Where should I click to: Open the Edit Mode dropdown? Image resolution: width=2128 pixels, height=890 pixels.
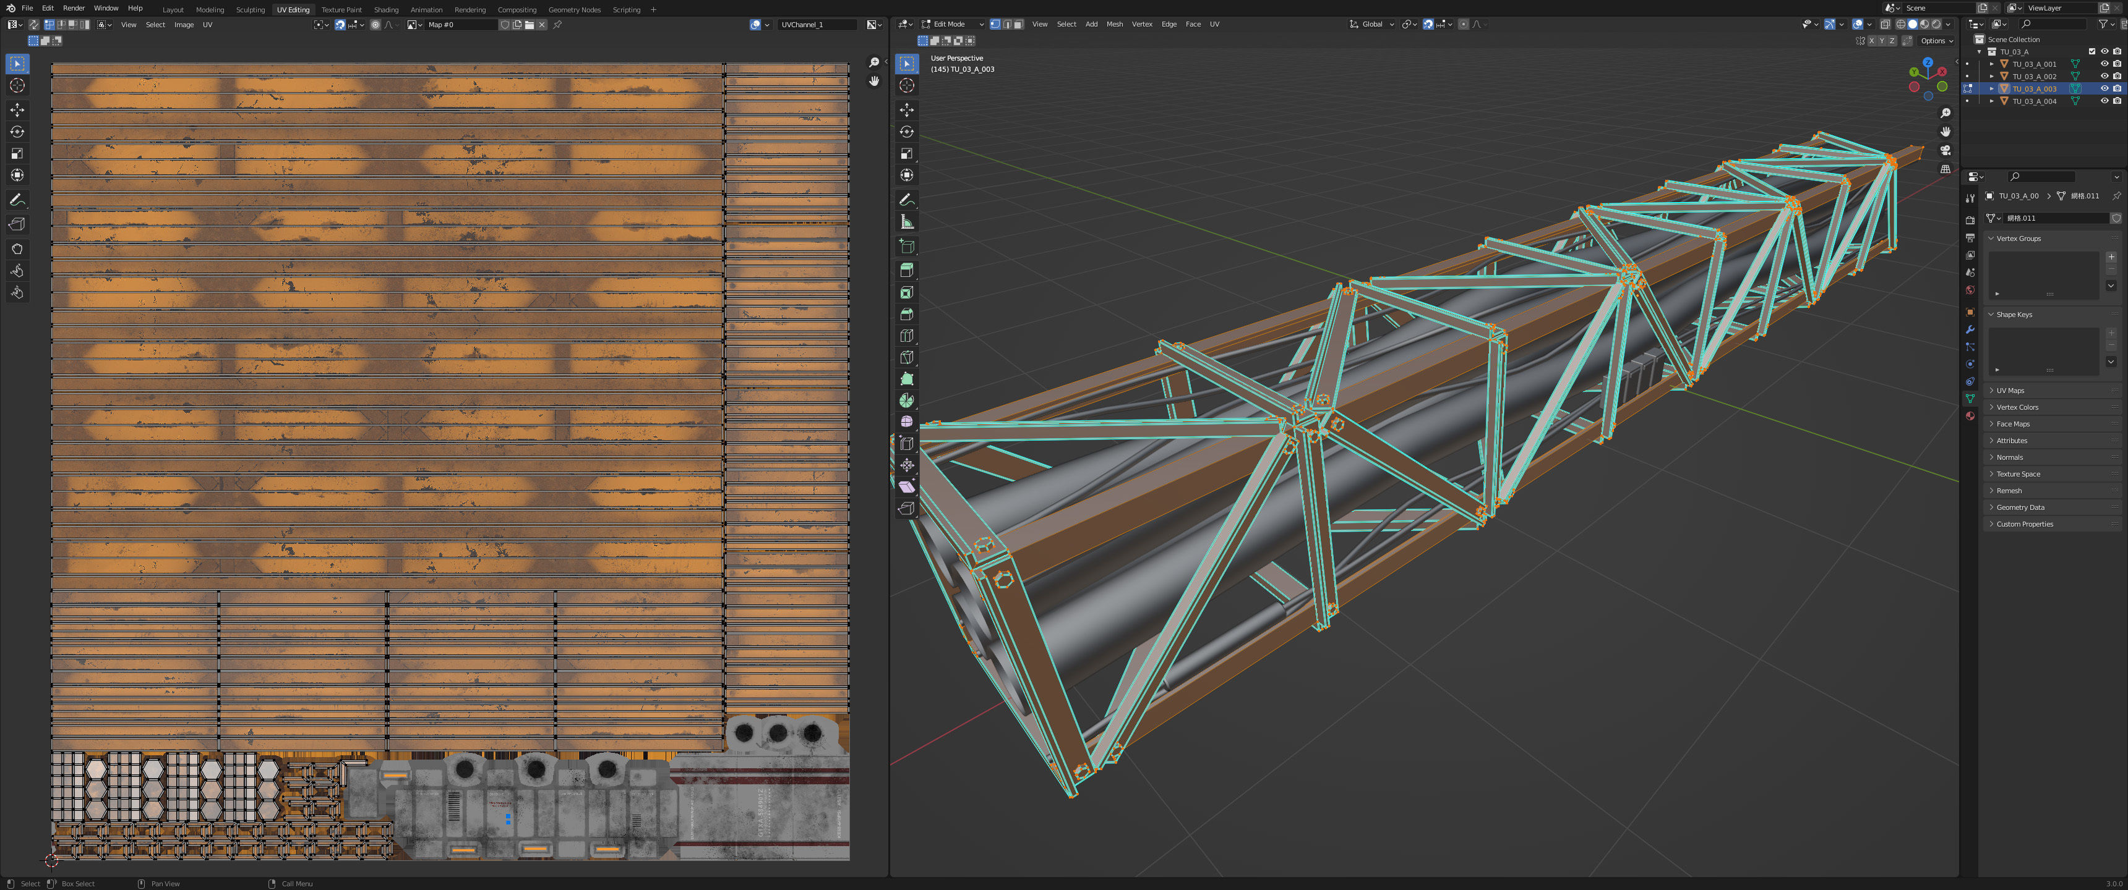953,24
